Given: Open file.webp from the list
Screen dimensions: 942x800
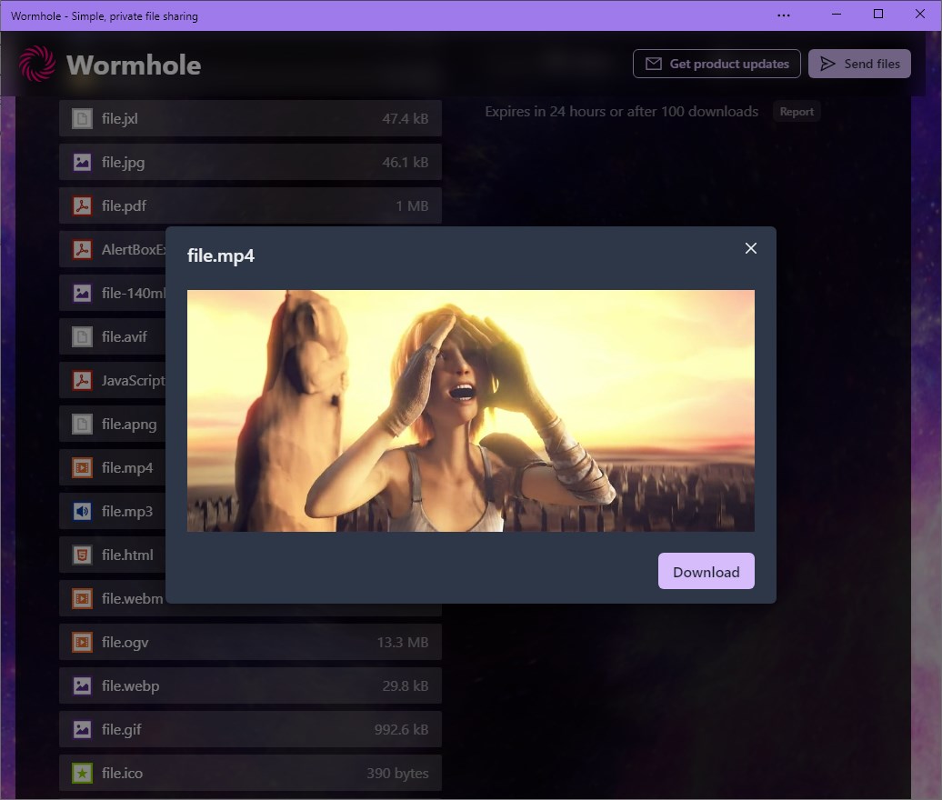Looking at the screenshot, I should (251, 685).
